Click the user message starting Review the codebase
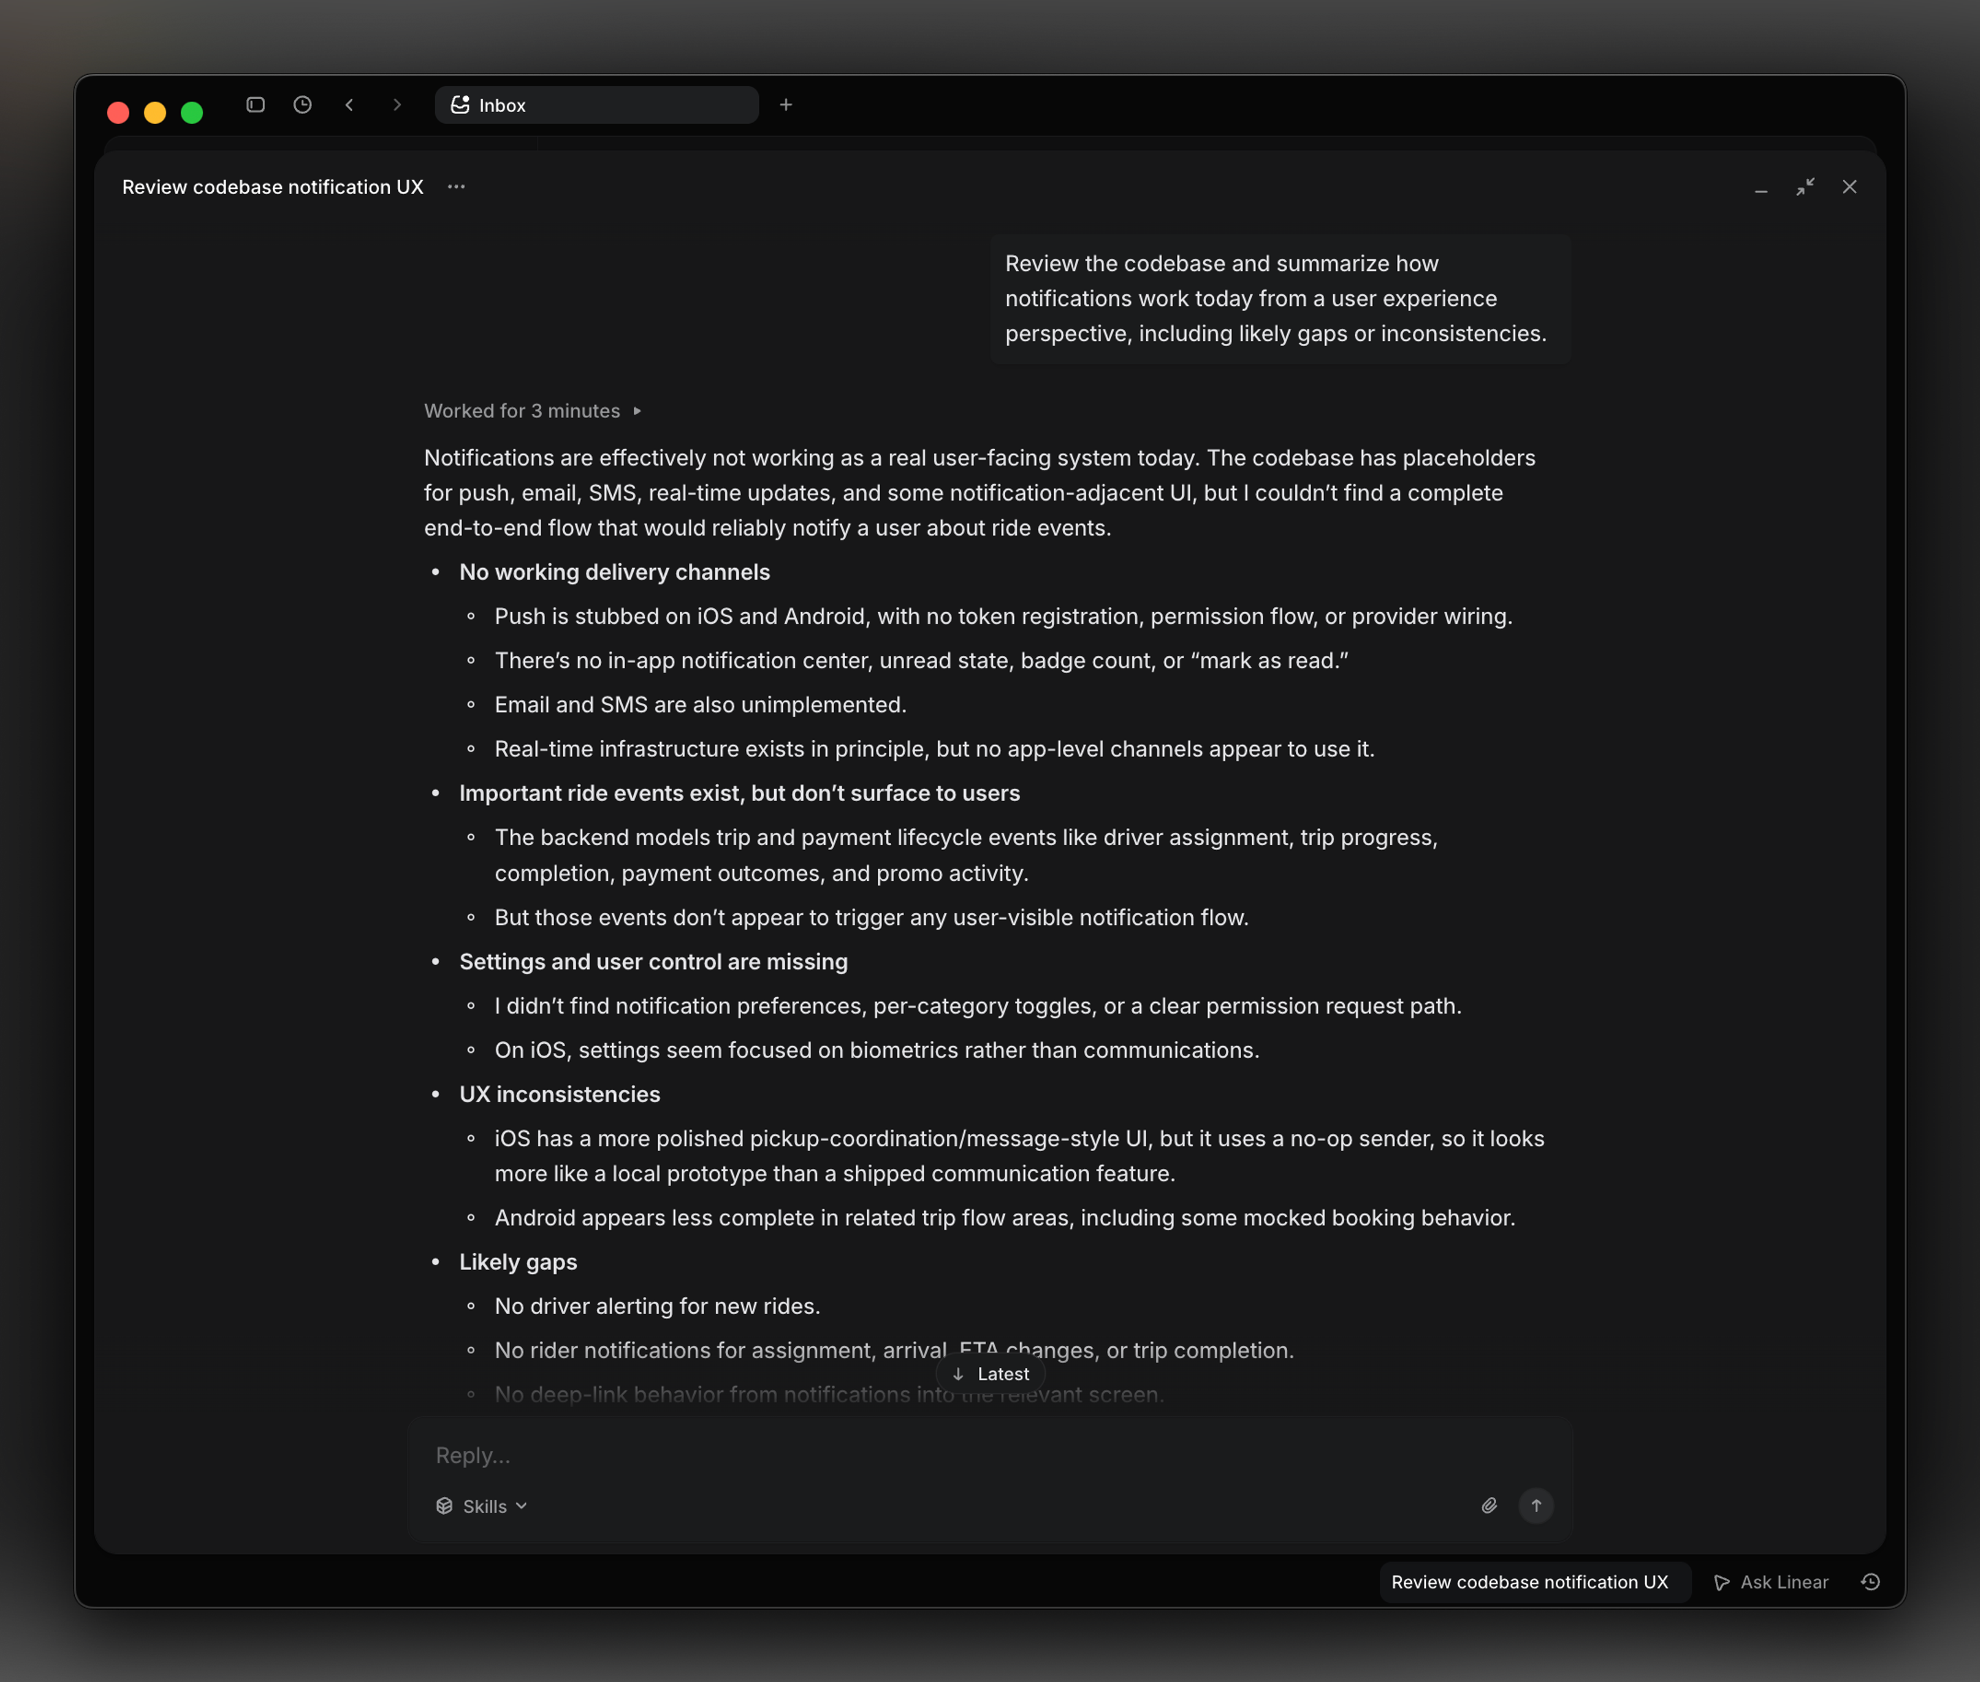This screenshot has width=1980, height=1682. click(1279, 298)
